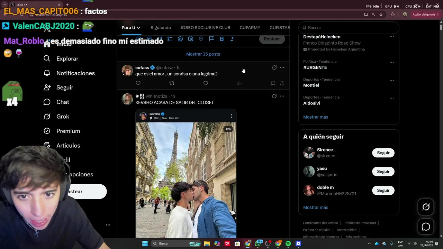The width and height of the screenshot is (443, 249).
Task: Open the #URGENTE trending topic
Action: (x=315, y=67)
